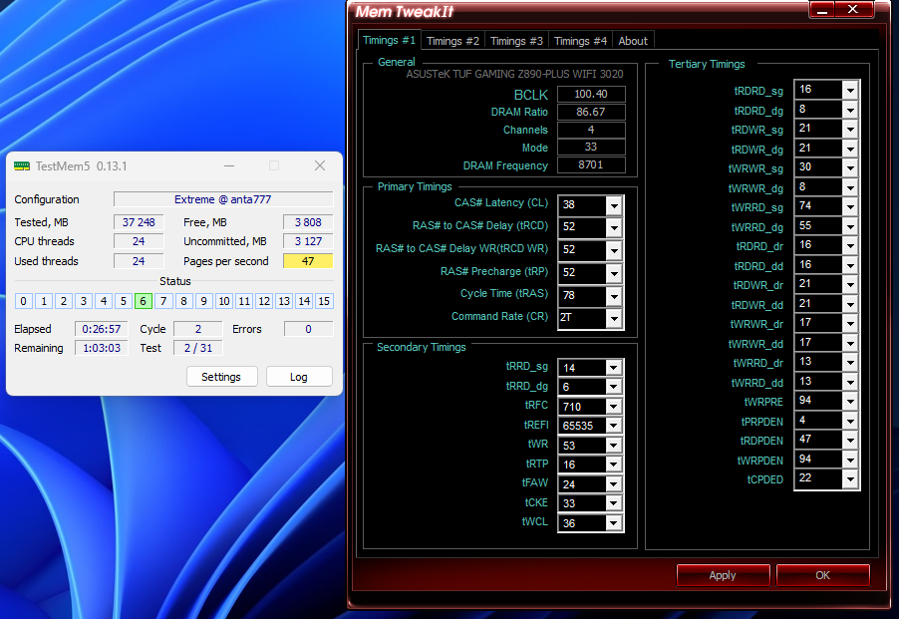
Task: Switch to the Timings #2 tab
Action: pyautogui.click(x=452, y=41)
